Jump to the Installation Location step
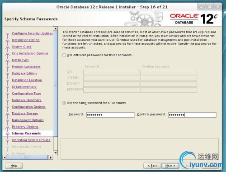Image resolution: width=226 pixels, height=172 pixels. pos(27,80)
